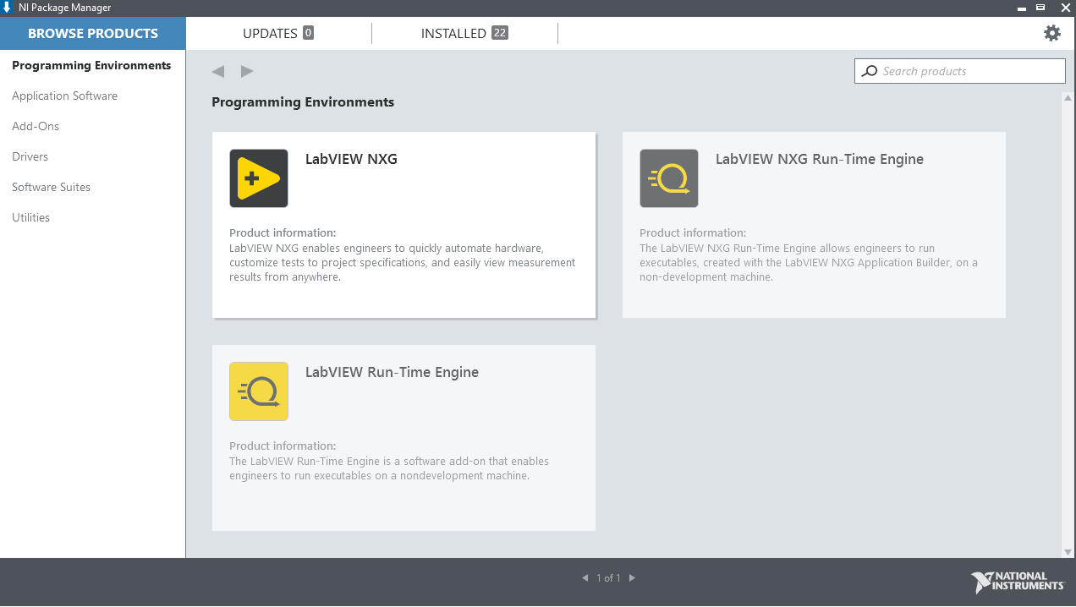Switch to the Browse Products tab
Viewport: 1076px width, 607px height.
[x=93, y=33]
